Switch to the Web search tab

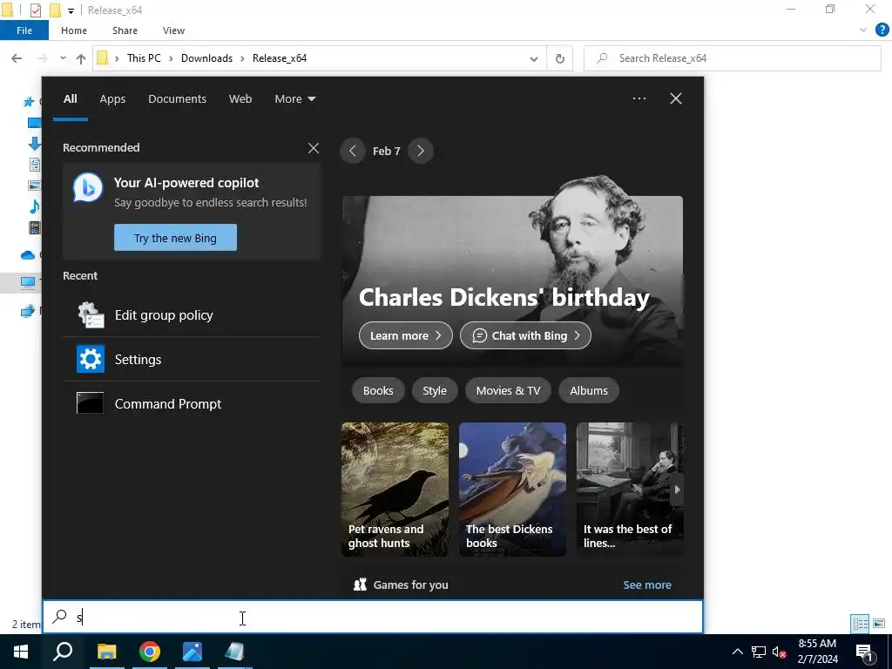pyautogui.click(x=240, y=99)
